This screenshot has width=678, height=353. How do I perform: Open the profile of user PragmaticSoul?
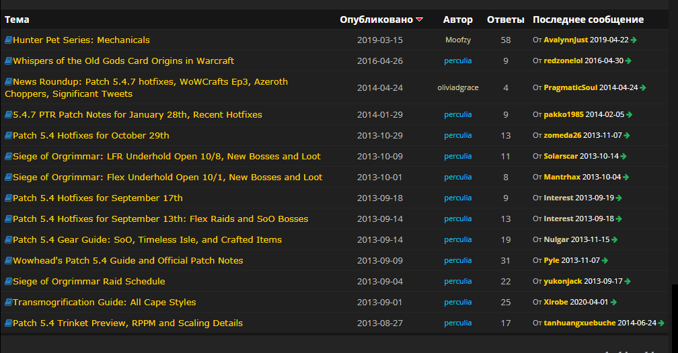[570, 87]
